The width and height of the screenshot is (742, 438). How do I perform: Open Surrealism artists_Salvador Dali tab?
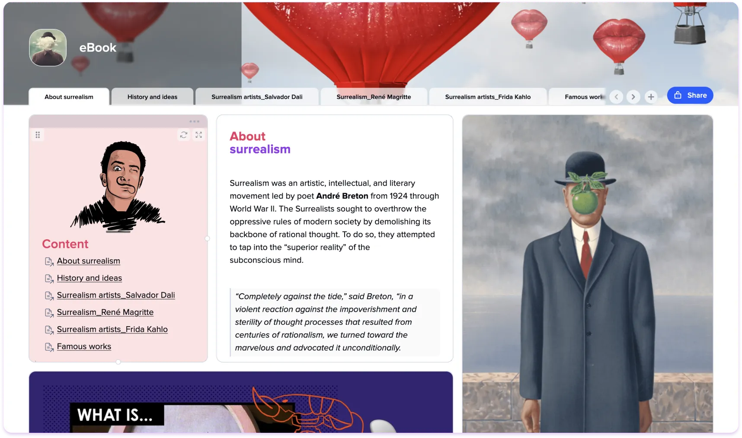[257, 97]
